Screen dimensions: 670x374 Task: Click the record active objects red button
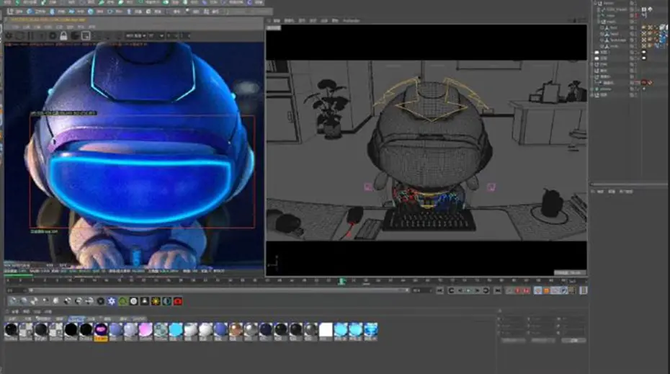517,290
